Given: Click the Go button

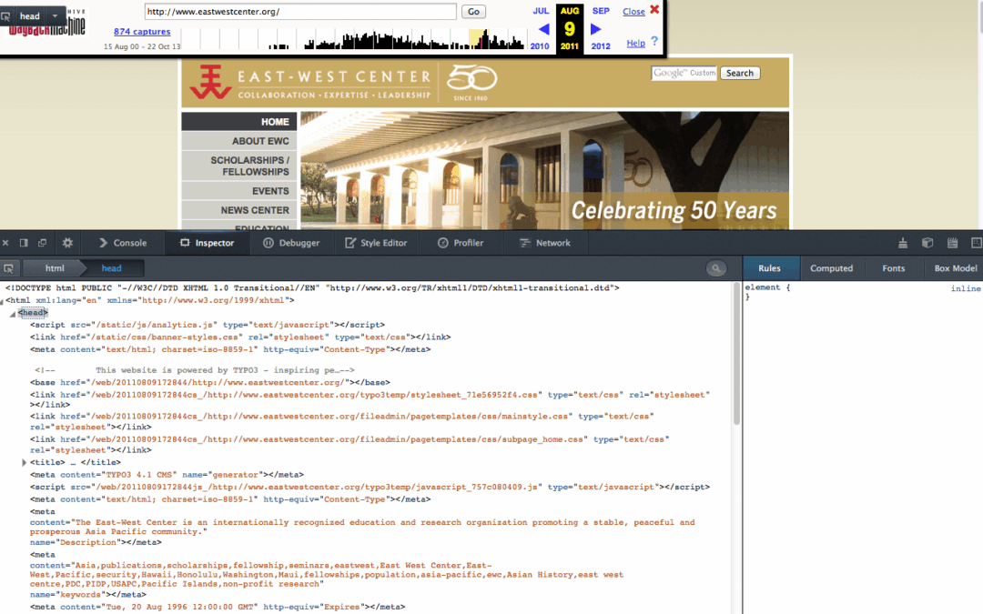Looking at the screenshot, I should click(473, 11).
